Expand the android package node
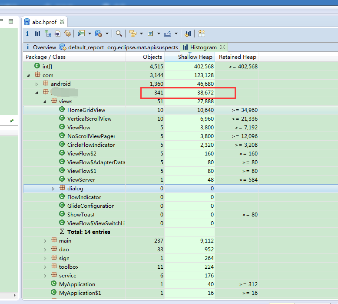This screenshot has width=338, height=304. [36, 84]
